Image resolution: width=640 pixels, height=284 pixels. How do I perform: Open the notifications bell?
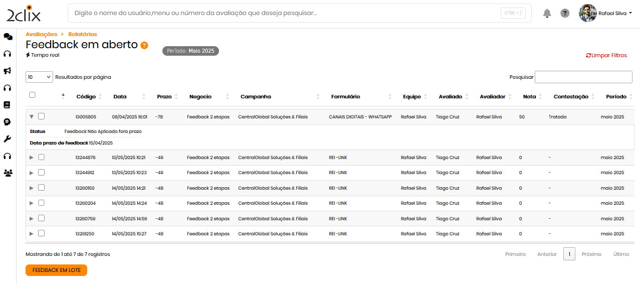point(547,14)
